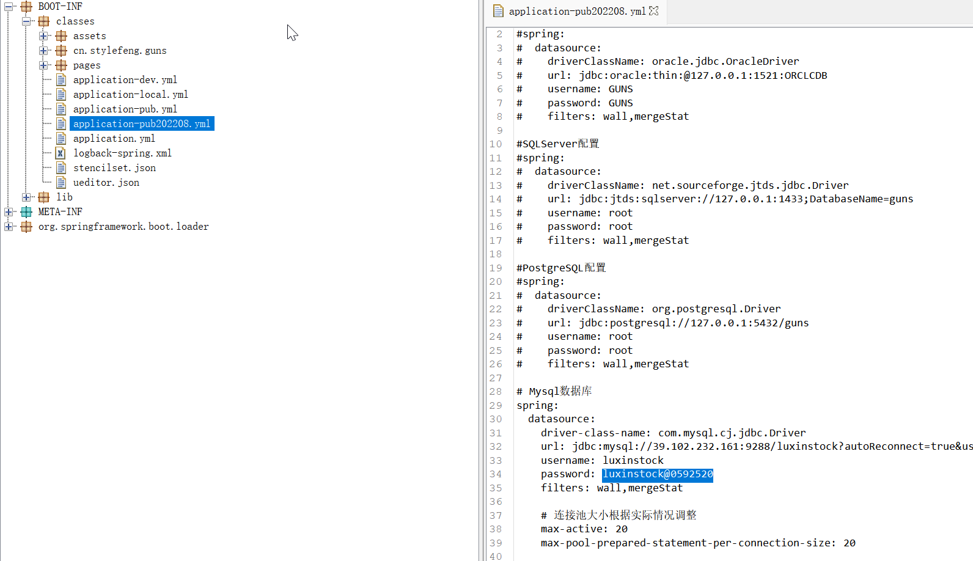Click the lib package icon
This screenshot has width=973, height=561.
(44, 197)
